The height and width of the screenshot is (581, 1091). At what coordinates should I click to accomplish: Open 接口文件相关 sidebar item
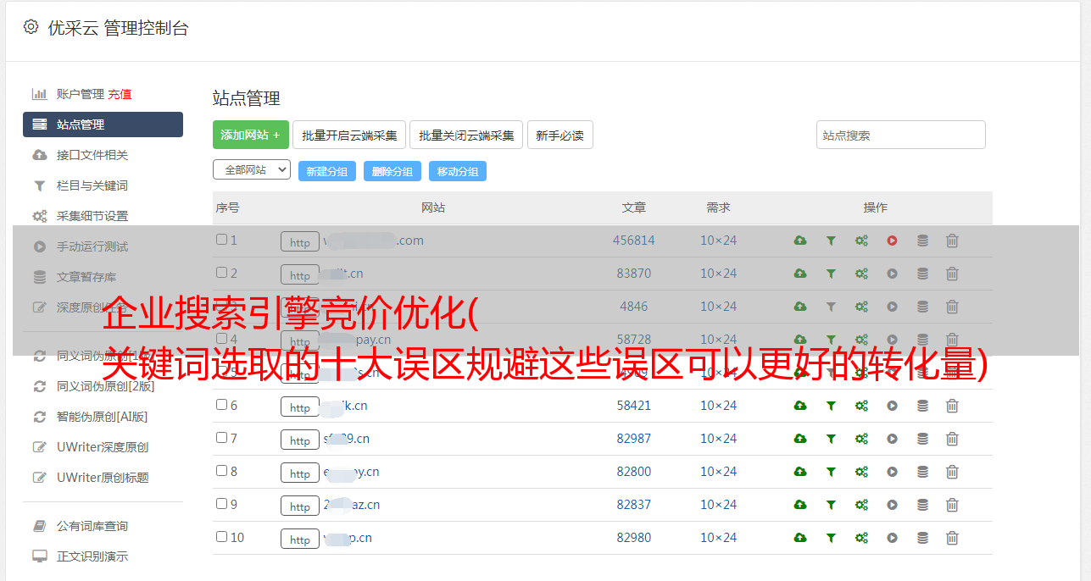[92, 155]
